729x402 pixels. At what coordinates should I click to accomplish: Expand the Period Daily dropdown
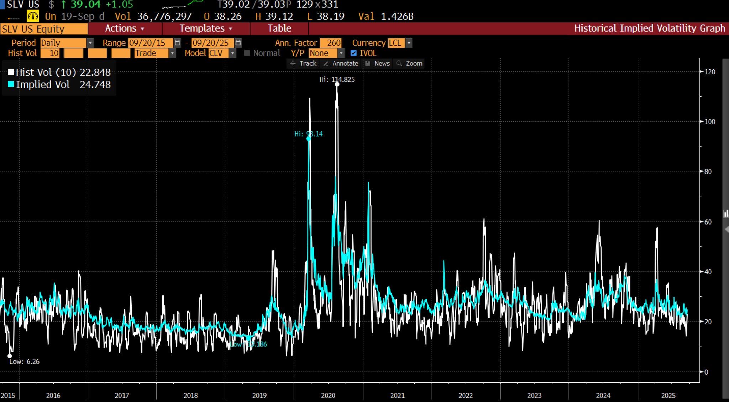(x=90, y=43)
